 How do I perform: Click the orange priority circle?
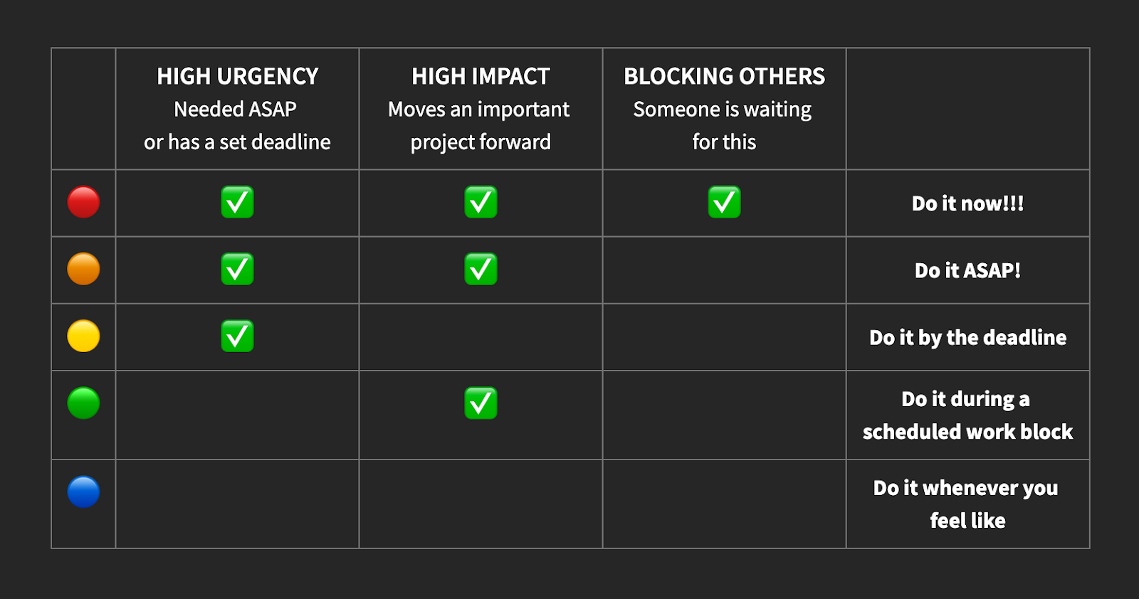[83, 269]
